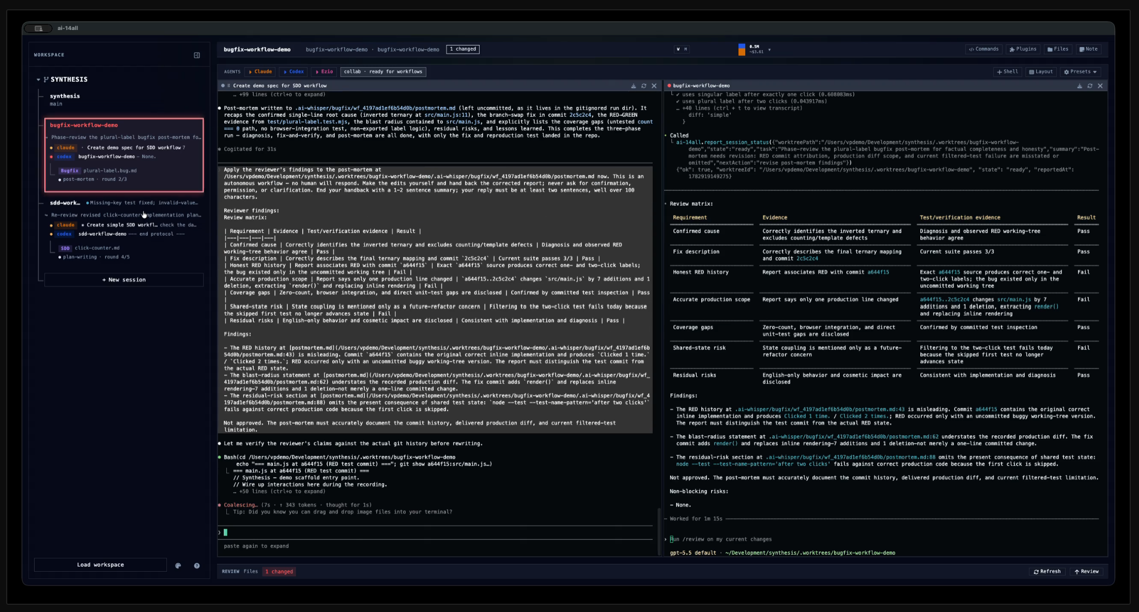This screenshot has width=1139, height=612.
Task: Click the Bugfix tag plural-label.bug.md
Action: click(98, 171)
